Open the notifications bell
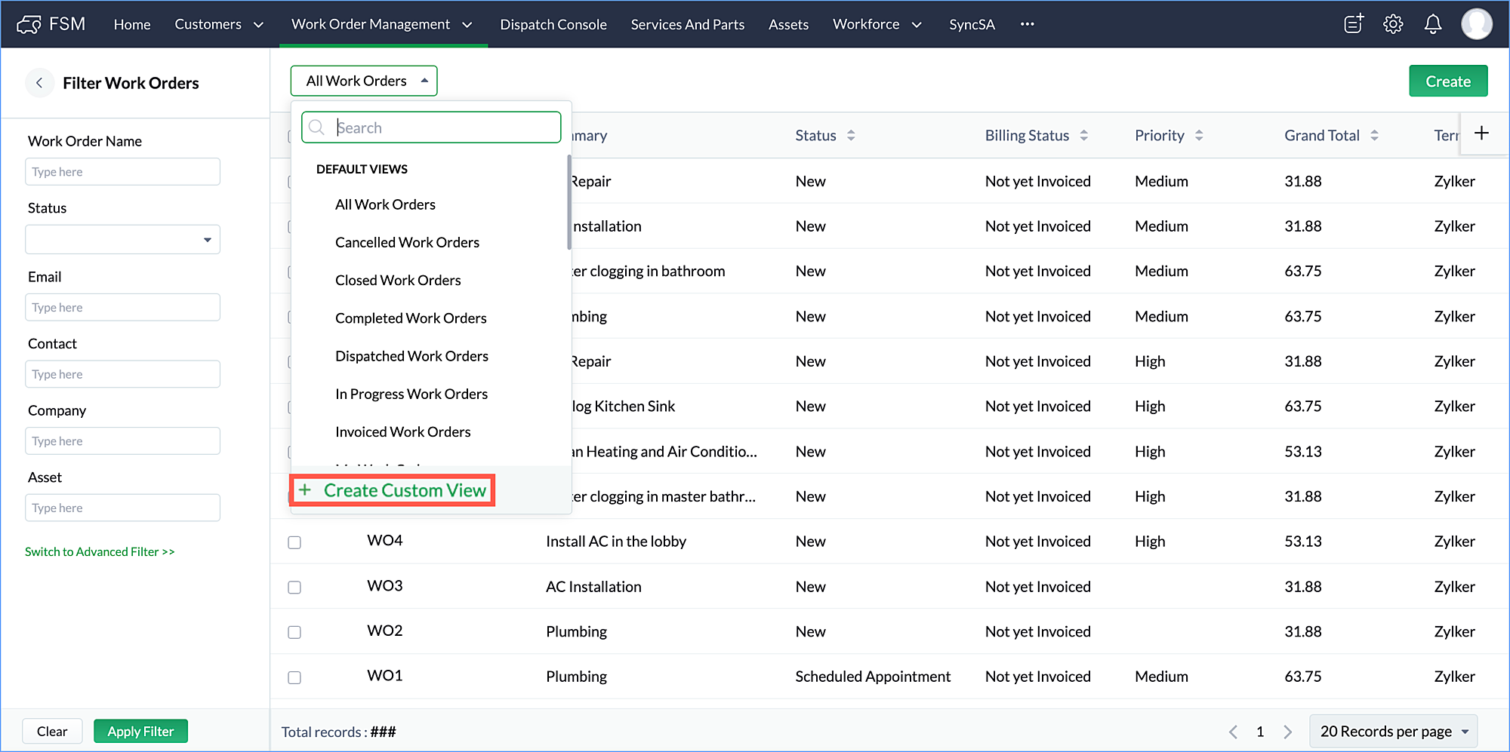This screenshot has width=1510, height=752. coord(1432,24)
